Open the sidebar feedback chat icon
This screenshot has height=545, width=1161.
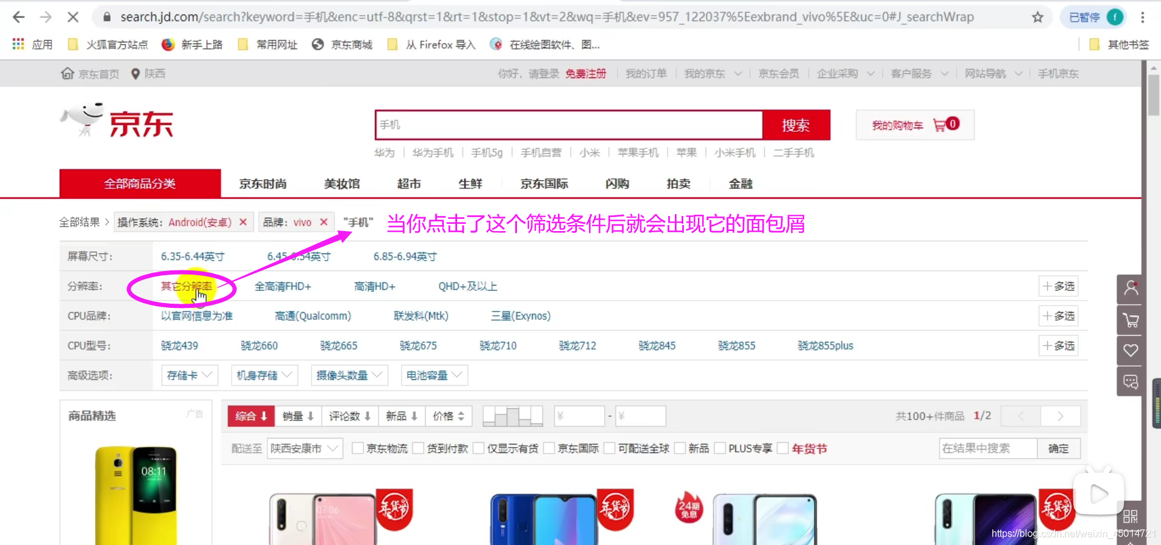point(1130,381)
